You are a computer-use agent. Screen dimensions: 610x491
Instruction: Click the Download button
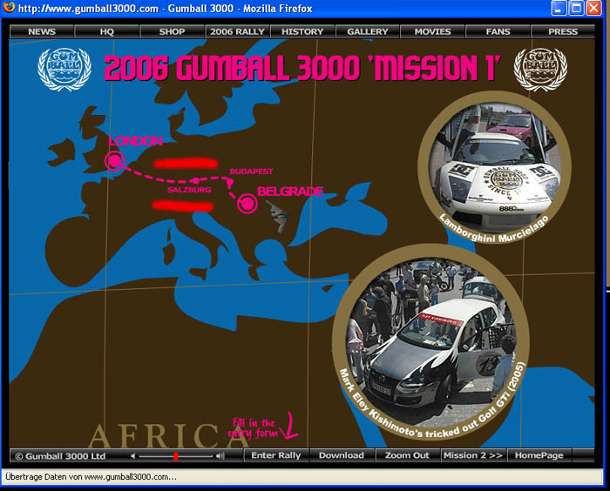click(341, 455)
